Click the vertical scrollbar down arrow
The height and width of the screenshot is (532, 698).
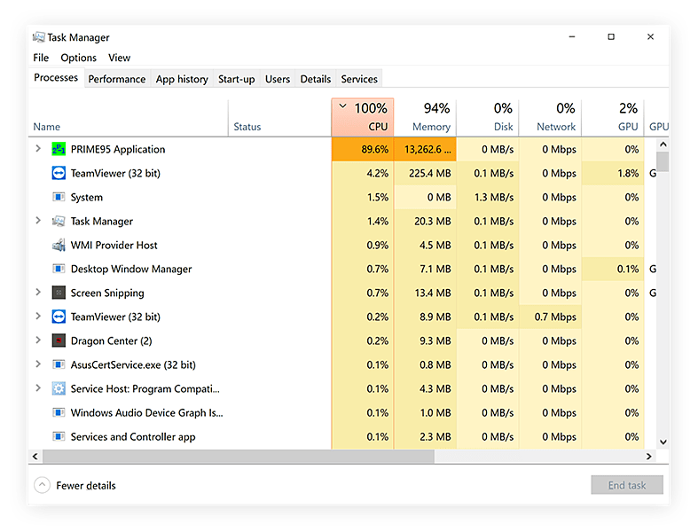point(663,442)
